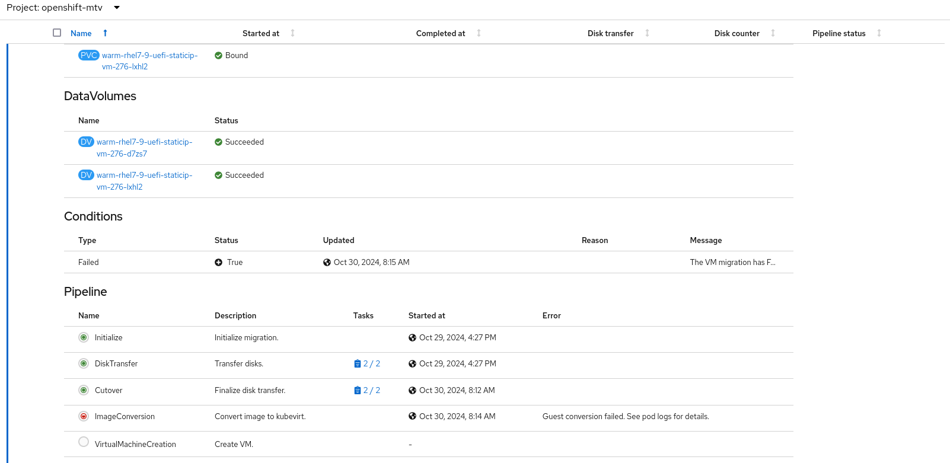
Task: Sort table by Name column
Action: (x=81, y=33)
